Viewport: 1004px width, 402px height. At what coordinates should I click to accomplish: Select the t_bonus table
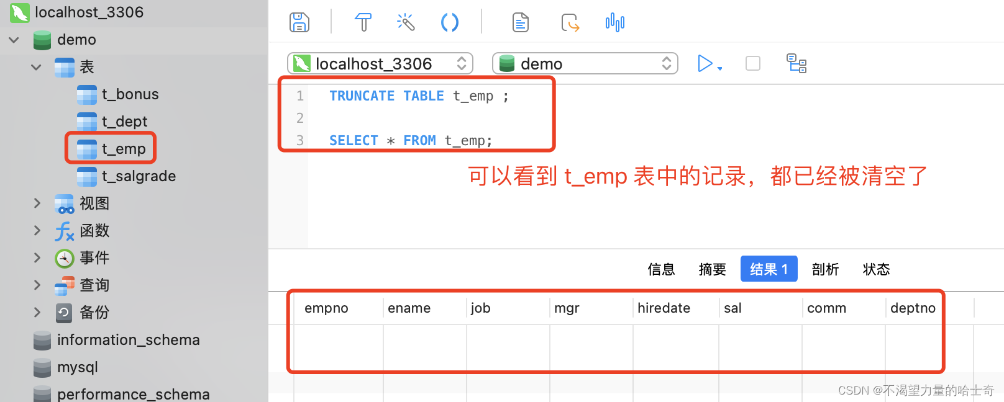click(x=130, y=94)
